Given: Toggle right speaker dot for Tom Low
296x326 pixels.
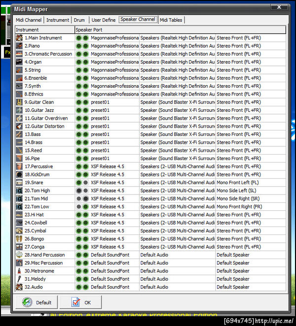Looking at the screenshot, I should (86, 207).
